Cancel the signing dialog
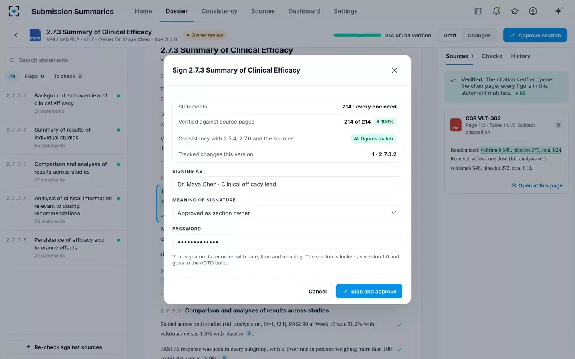575x359 pixels. [317, 291]
